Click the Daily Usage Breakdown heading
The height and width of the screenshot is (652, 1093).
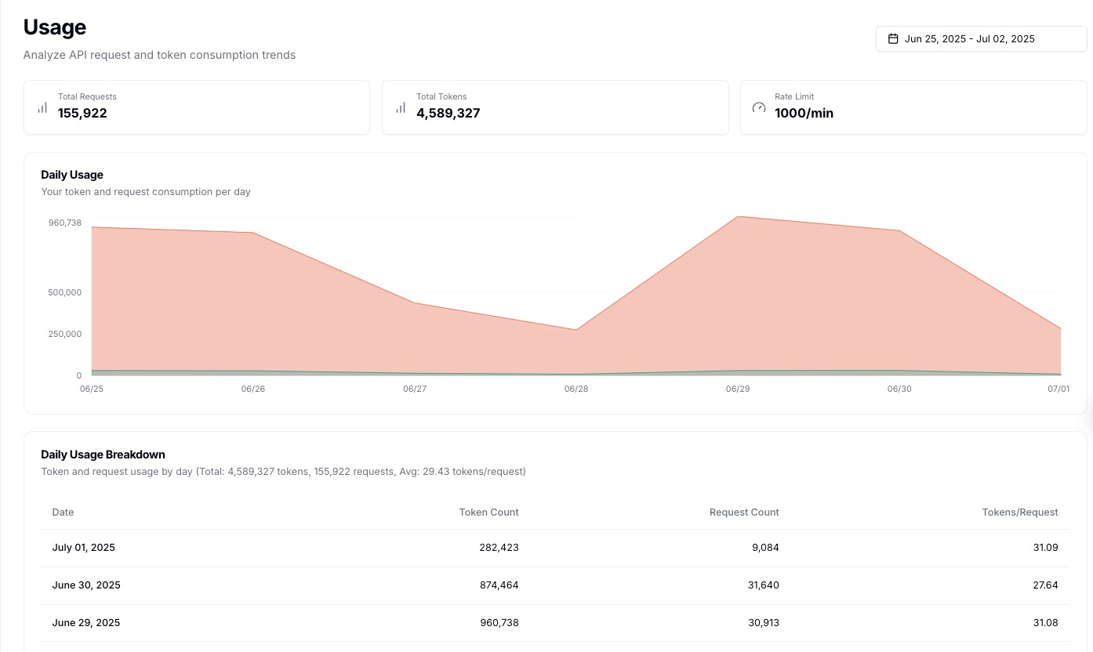coord(103,455)
